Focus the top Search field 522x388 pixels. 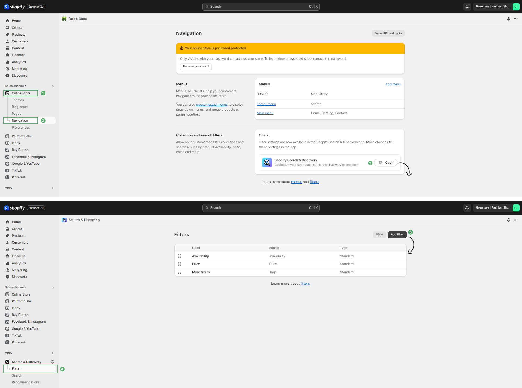pos(261,7)
